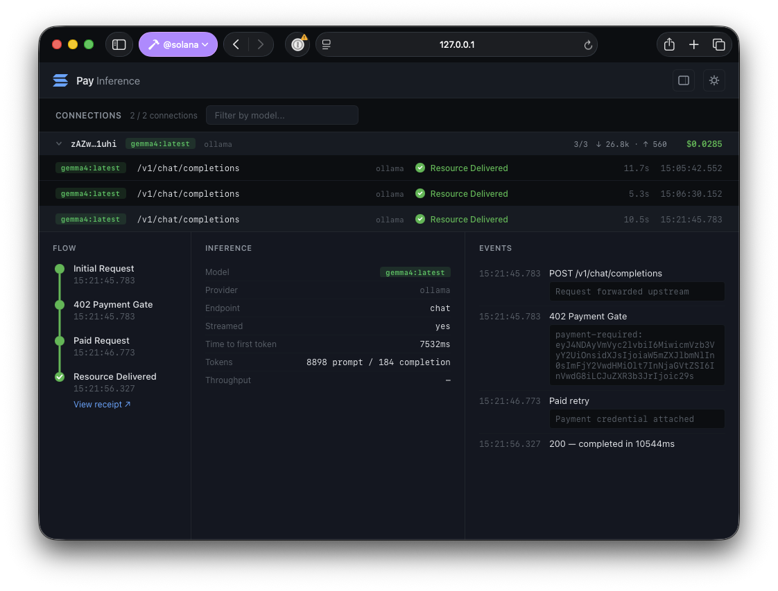Select the request row at 15:21:45.783
The width and height of the screenshot is (778, 591).
tap(389, 219)
